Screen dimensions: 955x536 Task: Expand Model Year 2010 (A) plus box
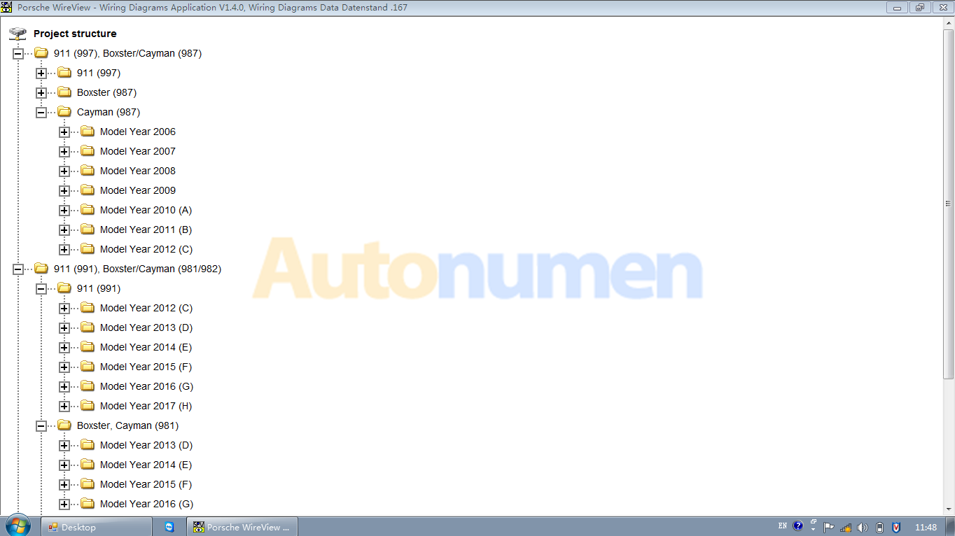tap(64, 210)
